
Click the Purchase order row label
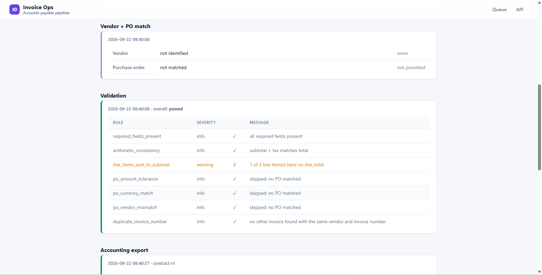129,67
